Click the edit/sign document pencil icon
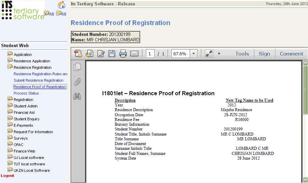 [101, 54]
